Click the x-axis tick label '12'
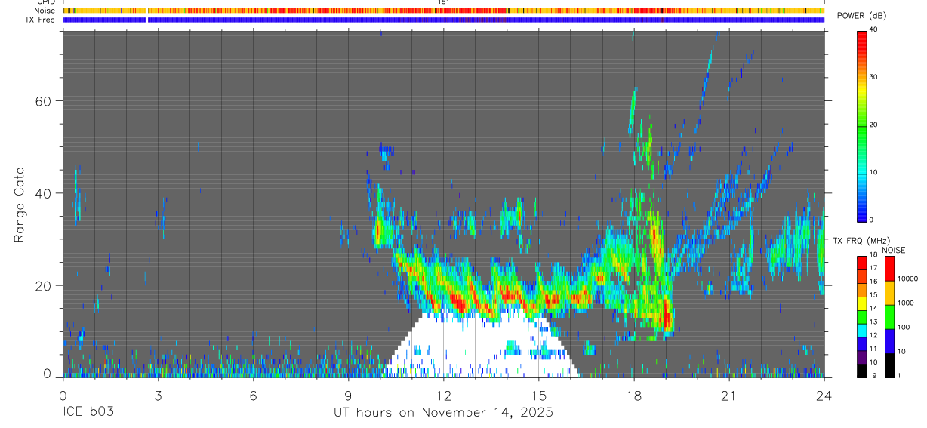Viewport: 927px width, 428px height. click(444, 396)
